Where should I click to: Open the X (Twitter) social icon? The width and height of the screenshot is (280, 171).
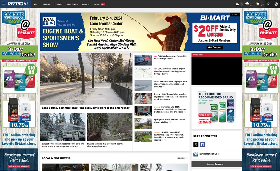pos(196,144)
